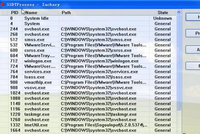Click the Path column header
This screenshot has height=134, width=200.
104,13
